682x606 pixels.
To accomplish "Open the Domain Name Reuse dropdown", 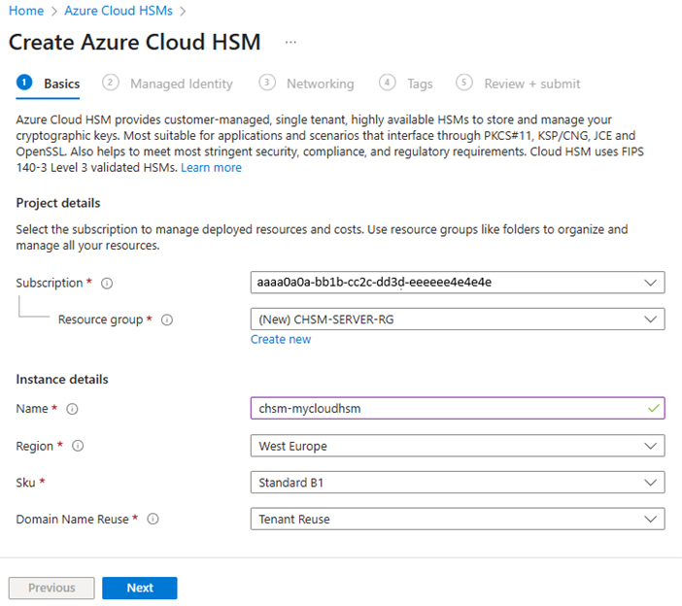I will [457, 520].
